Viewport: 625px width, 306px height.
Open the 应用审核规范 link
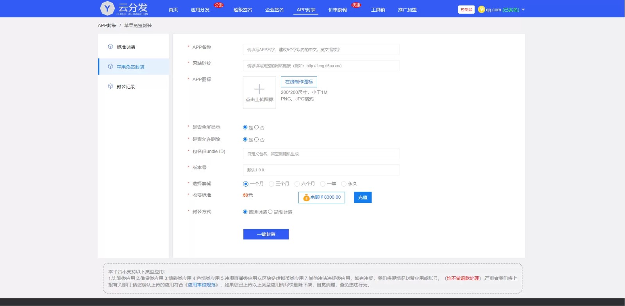[202, 285]
